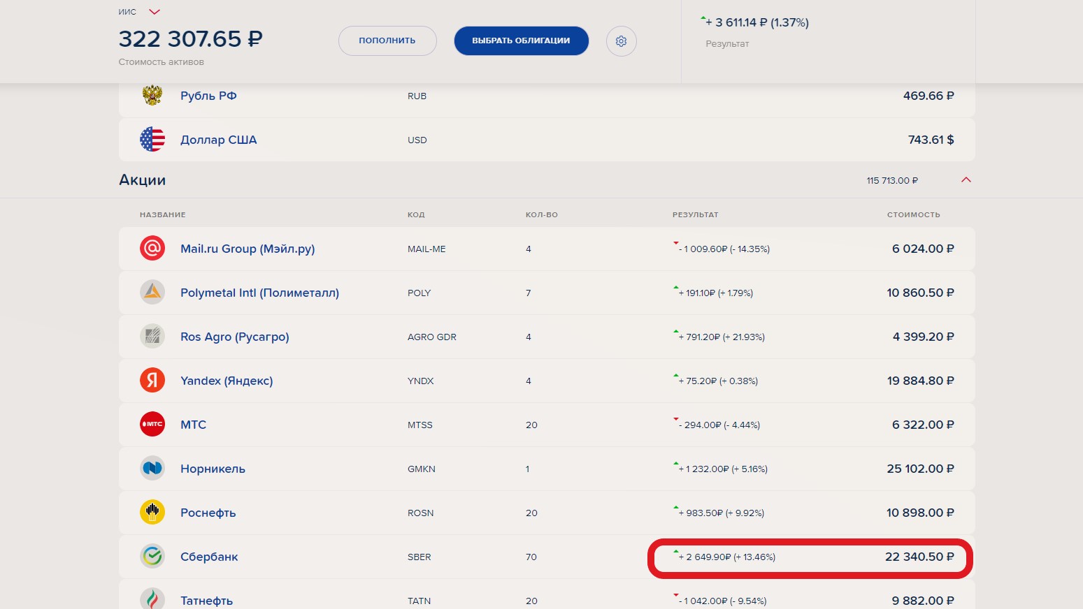The image size is (1083, 609).
Task: Click the Результат column header
Action: tap(696, 214)
